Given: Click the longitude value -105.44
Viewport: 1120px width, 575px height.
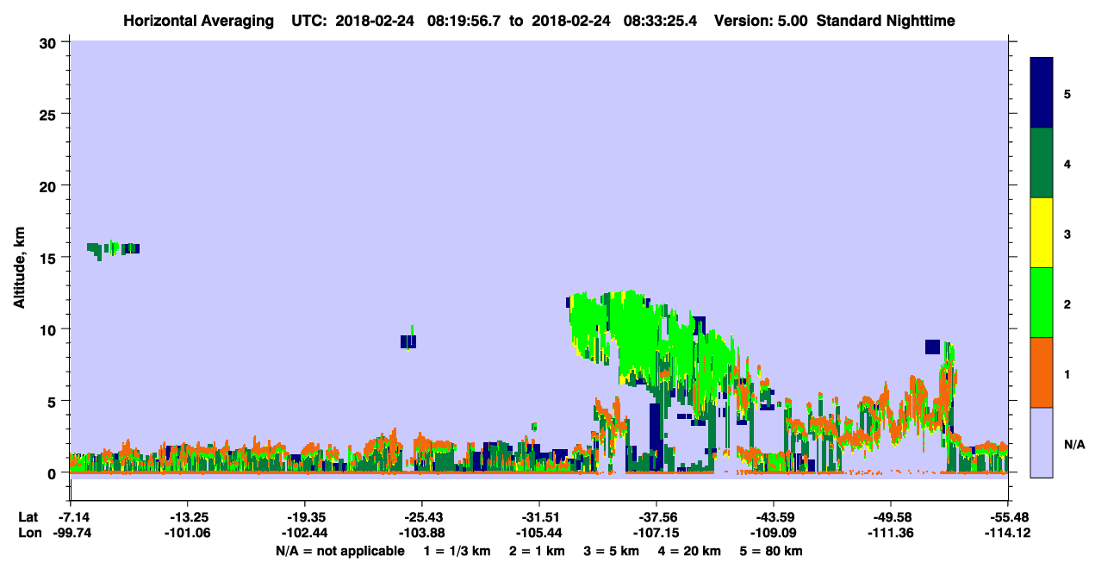Looking at the screenshot, I should coord(538,533).
